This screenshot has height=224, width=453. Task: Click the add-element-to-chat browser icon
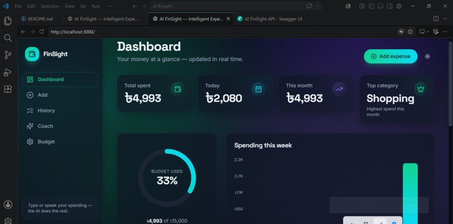pyautogui.click(x=422, y=32)
